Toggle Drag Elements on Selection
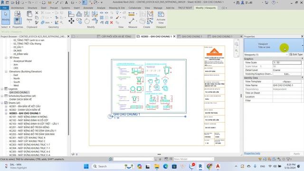 pyautogui.click(x=279, y=159)
